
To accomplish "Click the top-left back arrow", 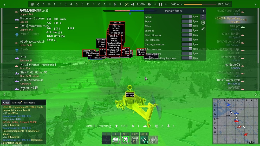I will click(x=4, y=5).
